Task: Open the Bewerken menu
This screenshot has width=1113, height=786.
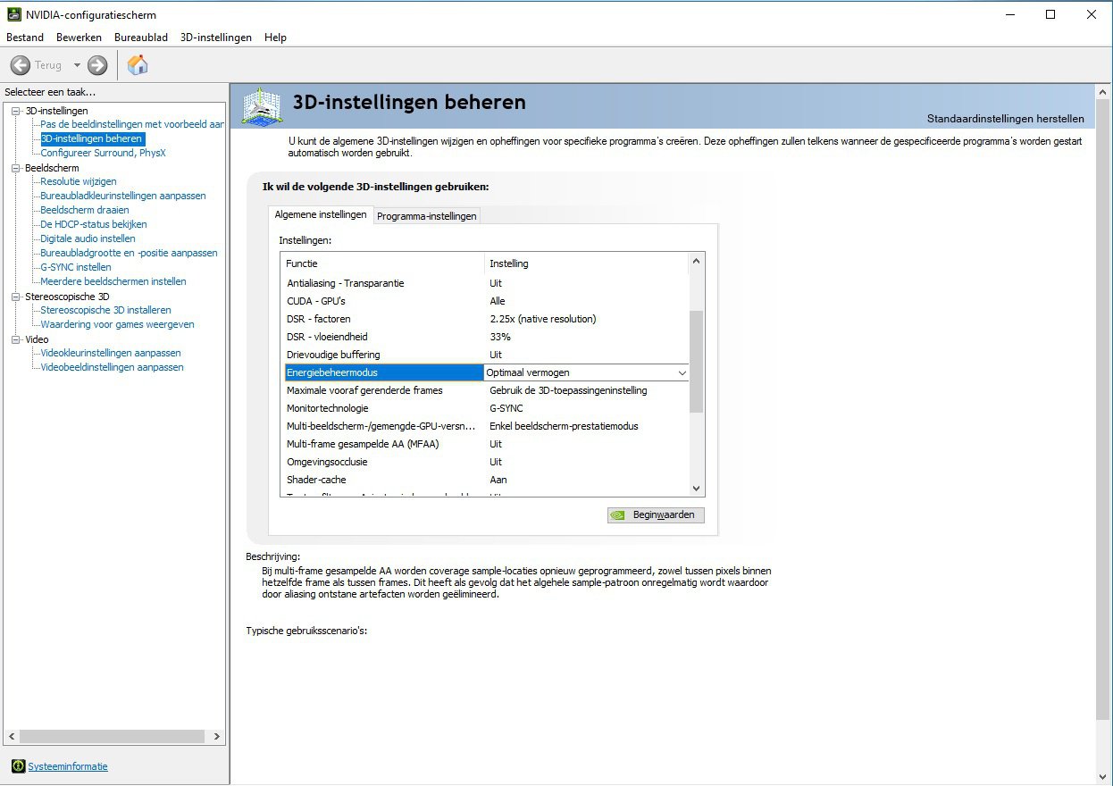Action: point(79,38)
